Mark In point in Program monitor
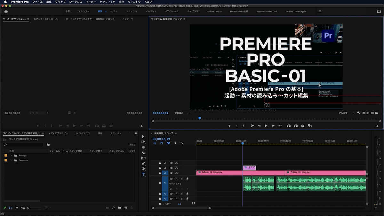384x216 pixels. pos(237,126)
